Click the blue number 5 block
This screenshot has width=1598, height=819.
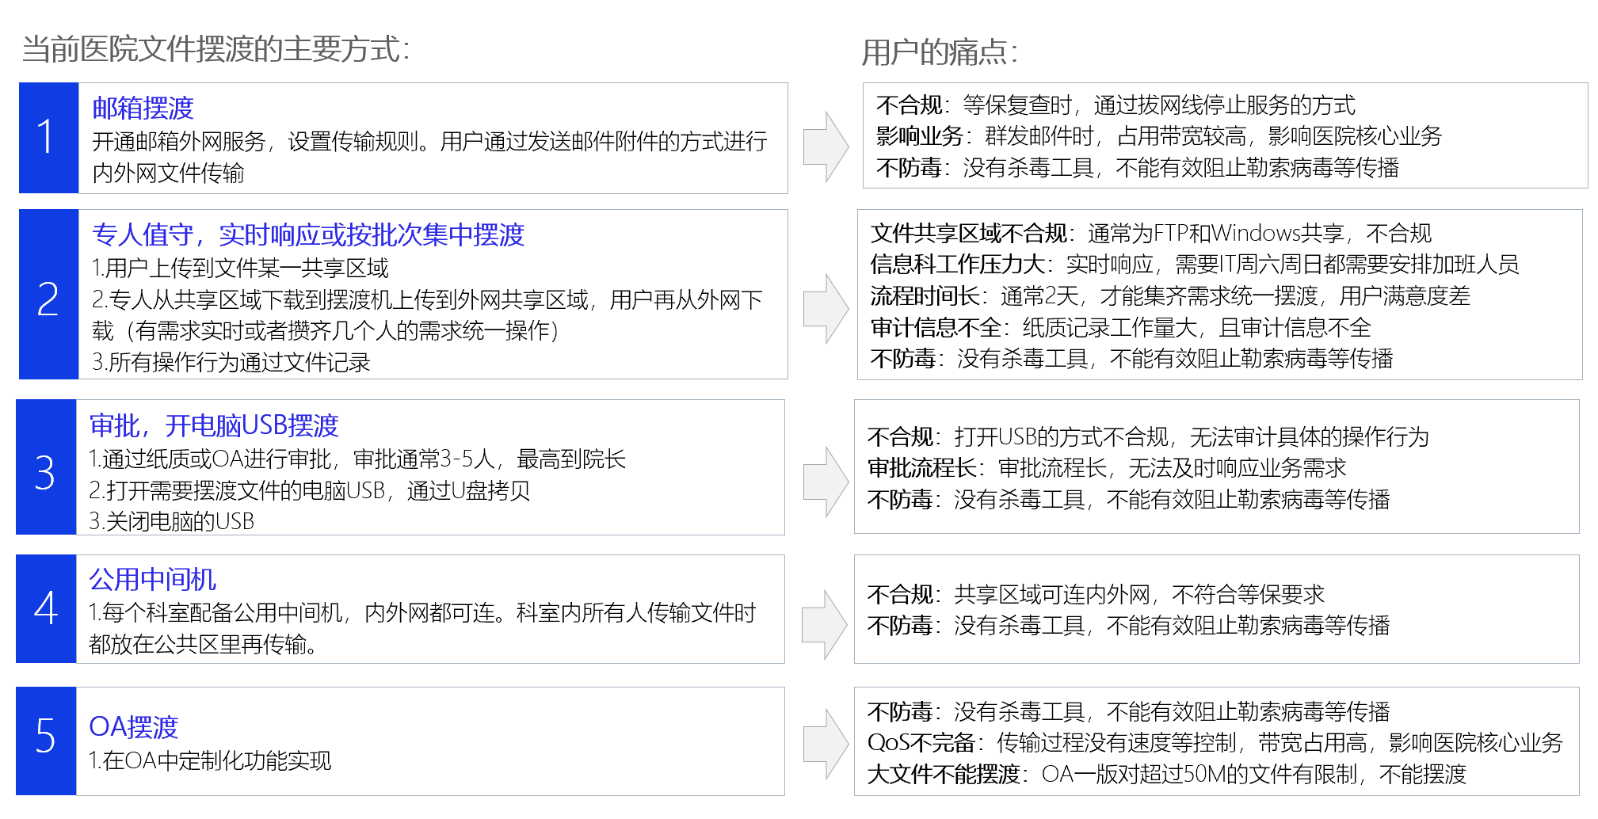coord(46,741)
